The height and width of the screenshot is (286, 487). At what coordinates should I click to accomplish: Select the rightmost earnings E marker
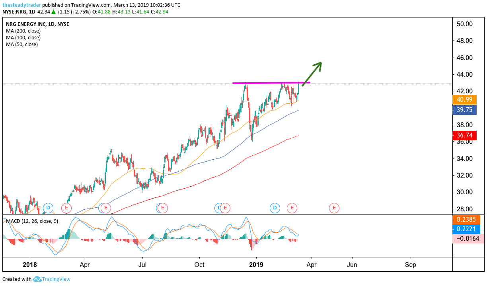pyautogui.click(x=334, y=207)
